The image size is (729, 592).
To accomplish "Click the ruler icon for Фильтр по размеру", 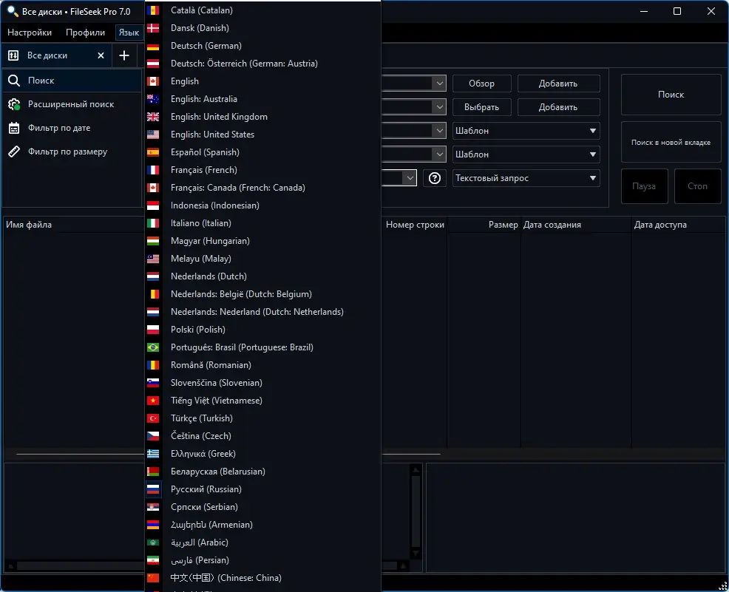I will click(x=14, y=152).
